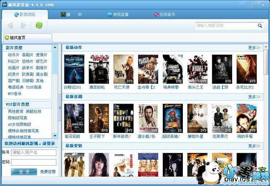Select 恐怖片 category
This screenshot has width=270, height=186.
click(x=27, y=61)
